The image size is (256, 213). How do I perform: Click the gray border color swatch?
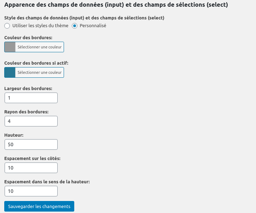pos(10,47)
